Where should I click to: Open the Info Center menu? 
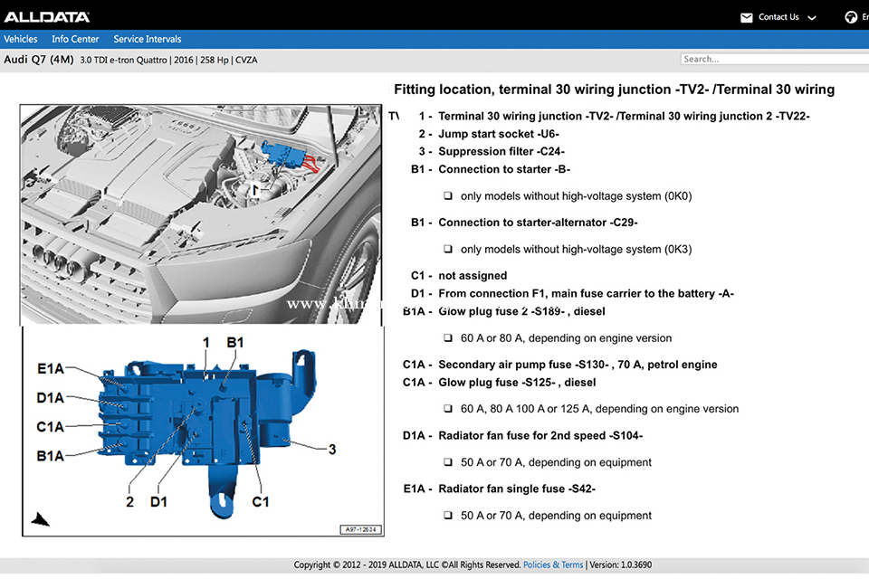(75, 39)
